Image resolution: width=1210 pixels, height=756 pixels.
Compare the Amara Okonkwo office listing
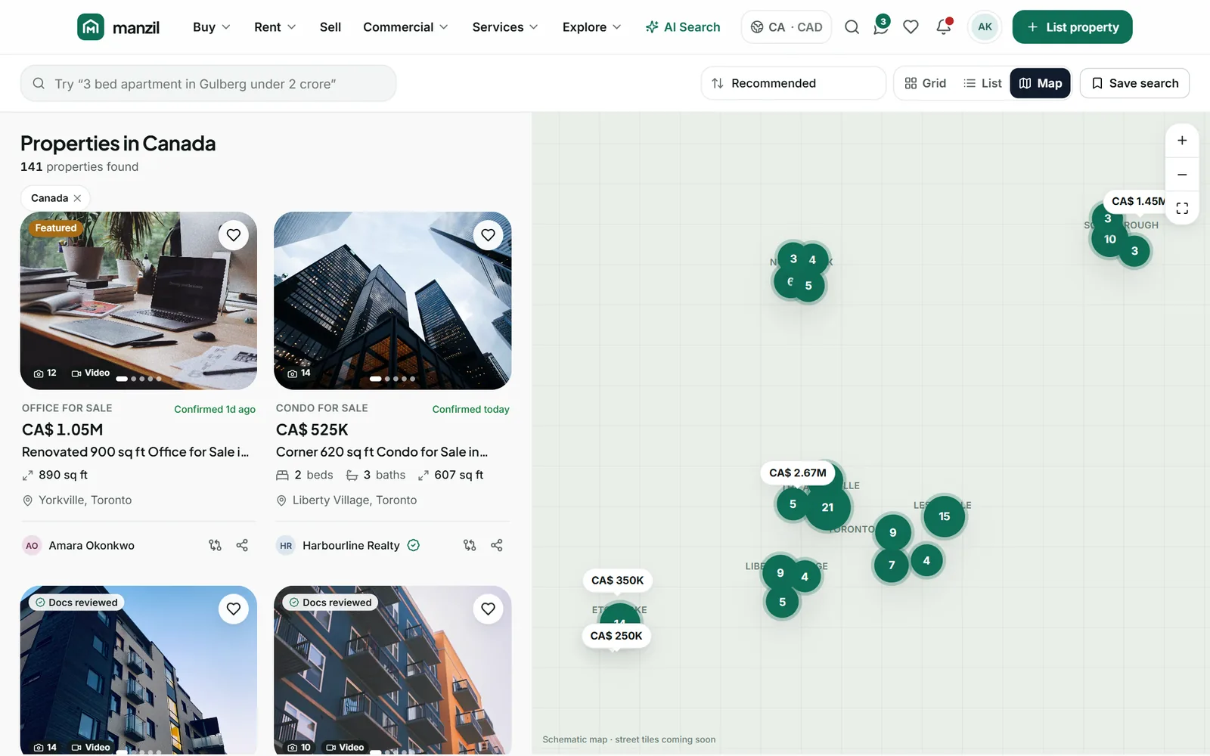(216, 545)
